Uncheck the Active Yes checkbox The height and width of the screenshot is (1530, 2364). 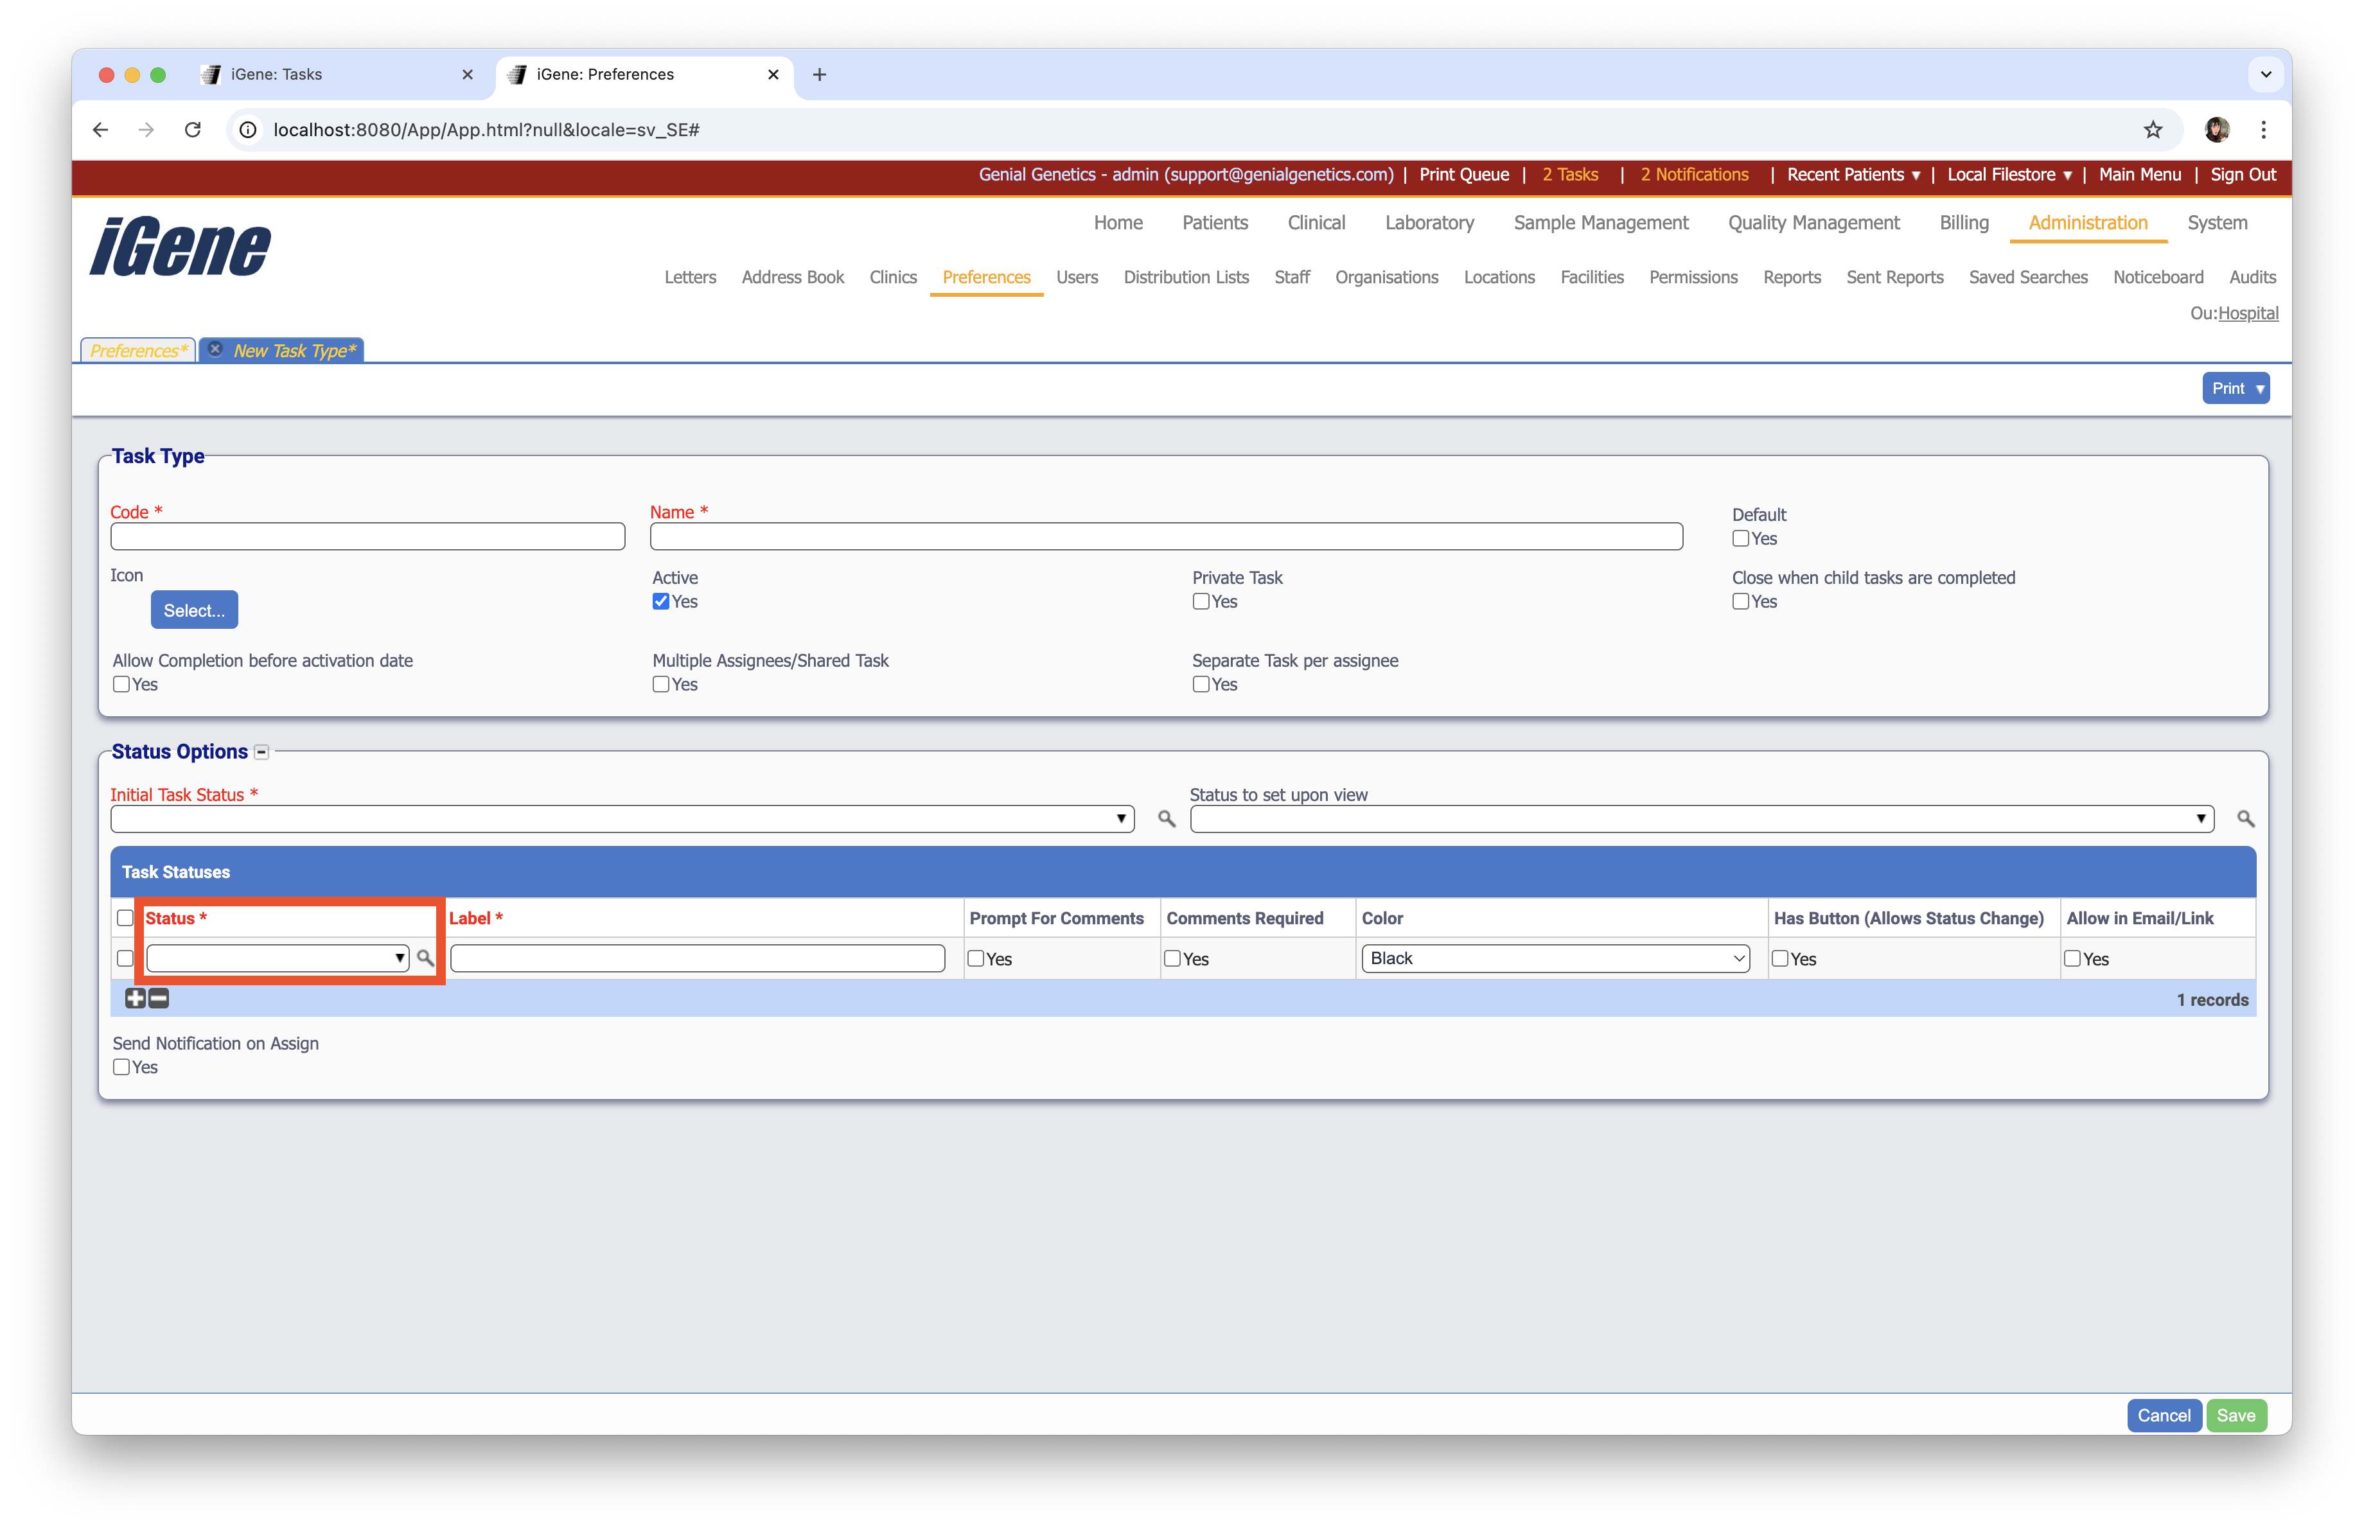[660, 602]
